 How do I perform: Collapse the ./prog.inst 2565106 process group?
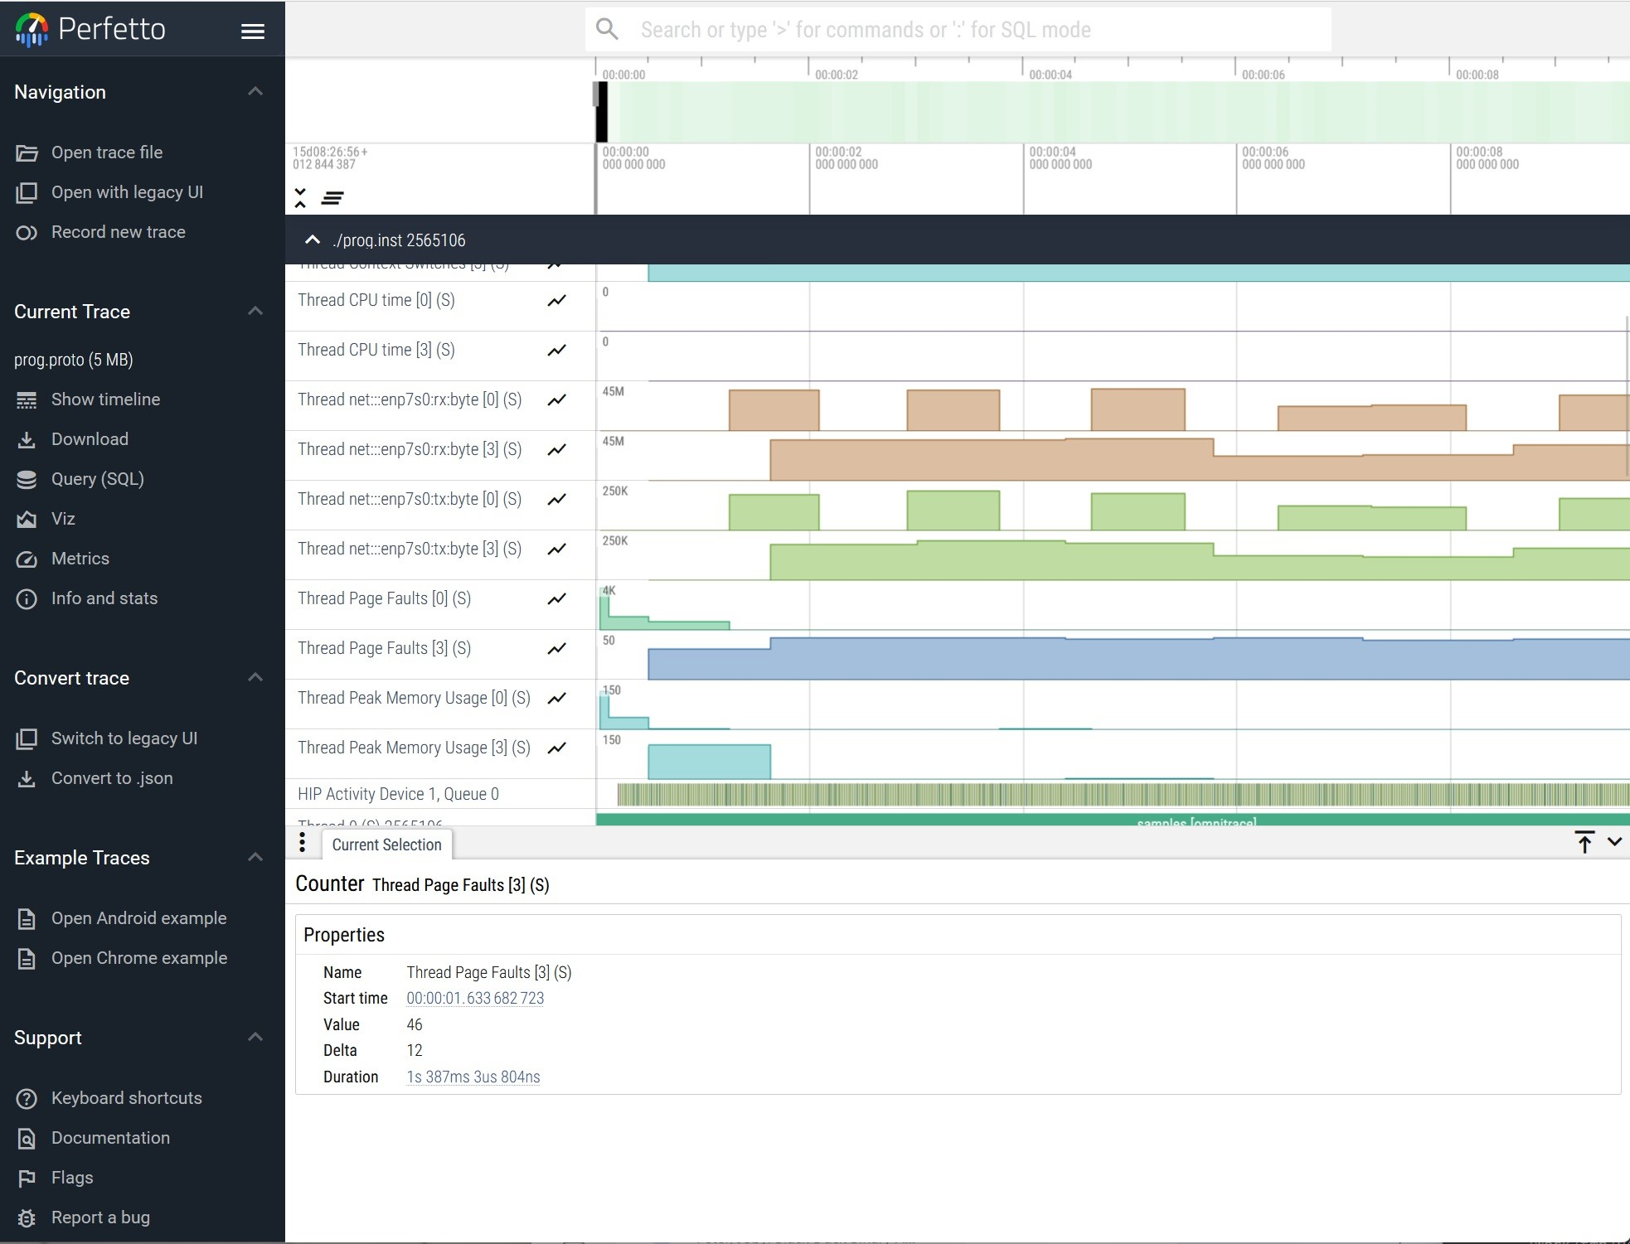(313, 240)
